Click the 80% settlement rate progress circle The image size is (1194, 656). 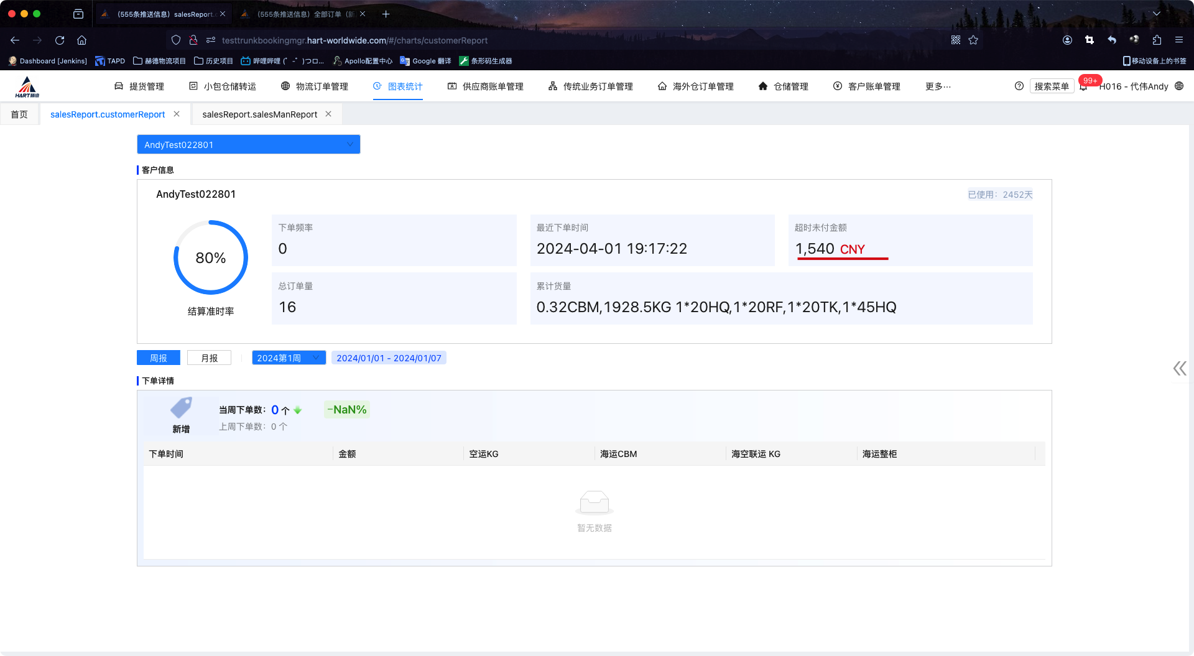pos(211,257)
